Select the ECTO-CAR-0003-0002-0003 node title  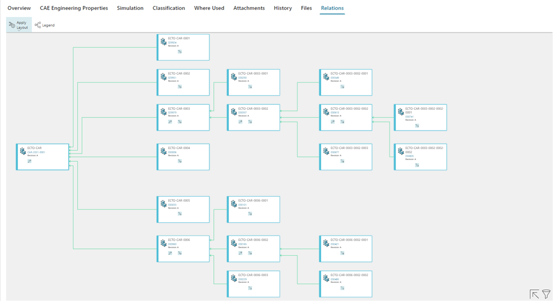350,148
